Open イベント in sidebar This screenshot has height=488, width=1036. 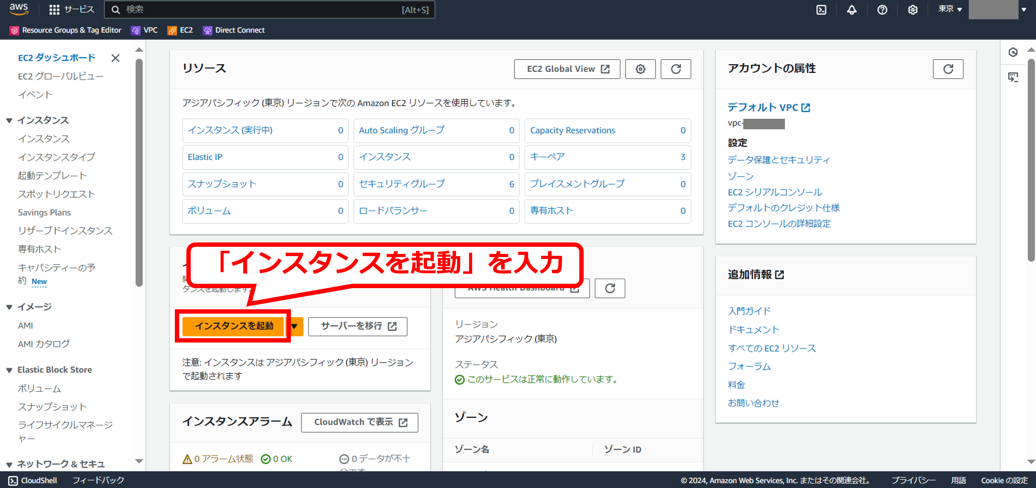pos(35,95)
